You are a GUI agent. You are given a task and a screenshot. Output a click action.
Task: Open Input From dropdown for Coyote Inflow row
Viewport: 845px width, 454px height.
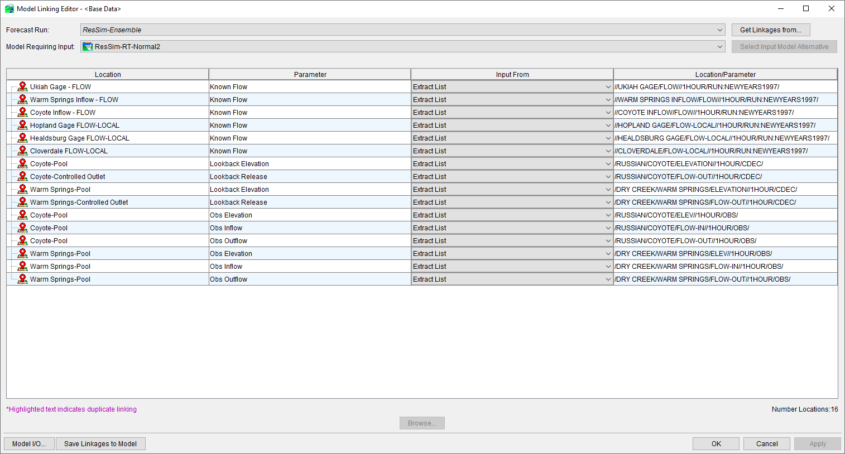pyautogui.click(x=512, y=112)
